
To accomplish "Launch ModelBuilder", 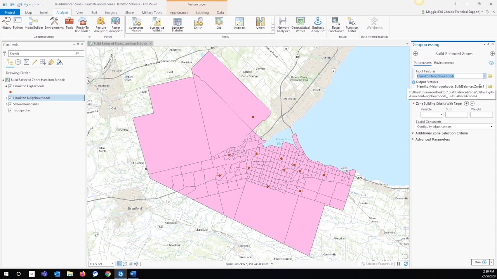I will point(34,24).
